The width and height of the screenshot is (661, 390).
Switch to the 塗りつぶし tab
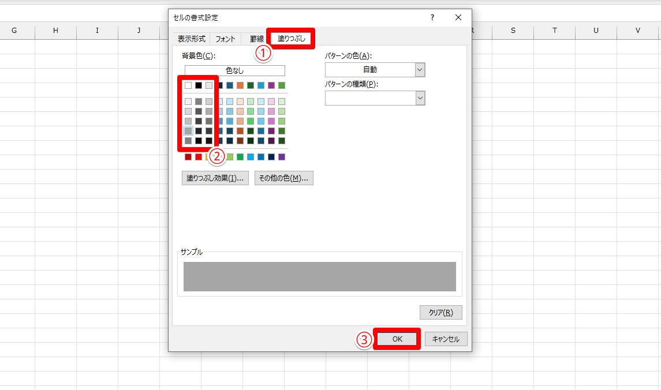pos(291,39)
